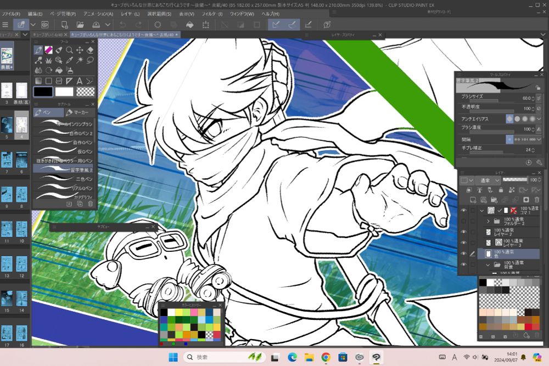Open the 編集(E) menu
The height and width of the screenshot is (366, 549).
[35, 14]
